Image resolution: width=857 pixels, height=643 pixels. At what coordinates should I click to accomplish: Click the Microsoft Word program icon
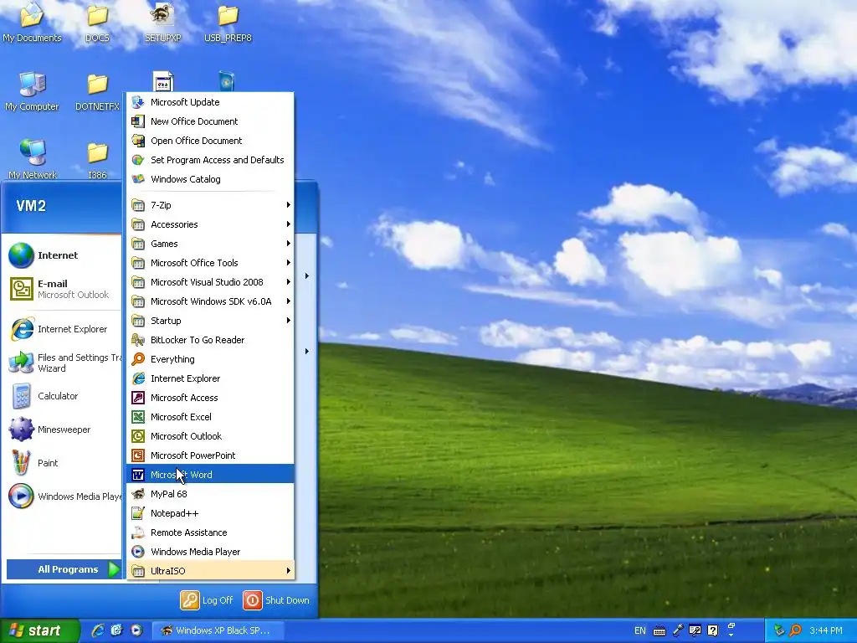138,475
